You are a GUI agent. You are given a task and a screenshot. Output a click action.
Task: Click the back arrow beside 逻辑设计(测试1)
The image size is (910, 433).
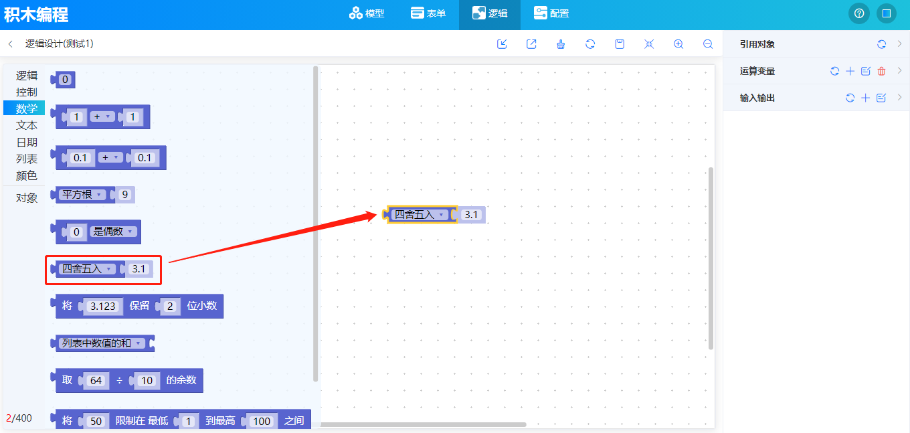coord(11,44)
